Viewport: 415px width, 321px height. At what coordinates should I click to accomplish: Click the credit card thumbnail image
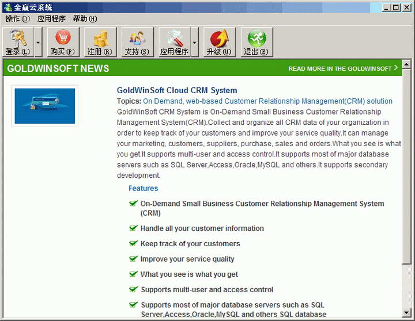(45, 106)
